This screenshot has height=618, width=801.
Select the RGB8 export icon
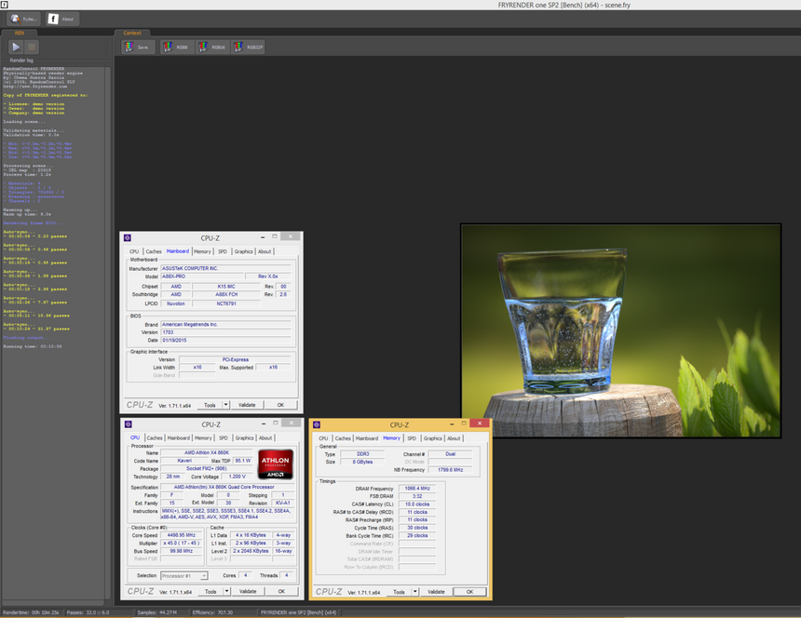pos(177,47)
